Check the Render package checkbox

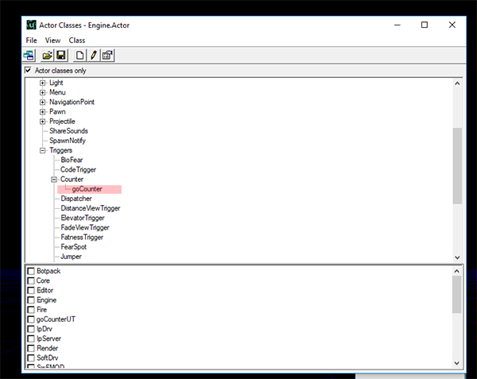(31, 348)
